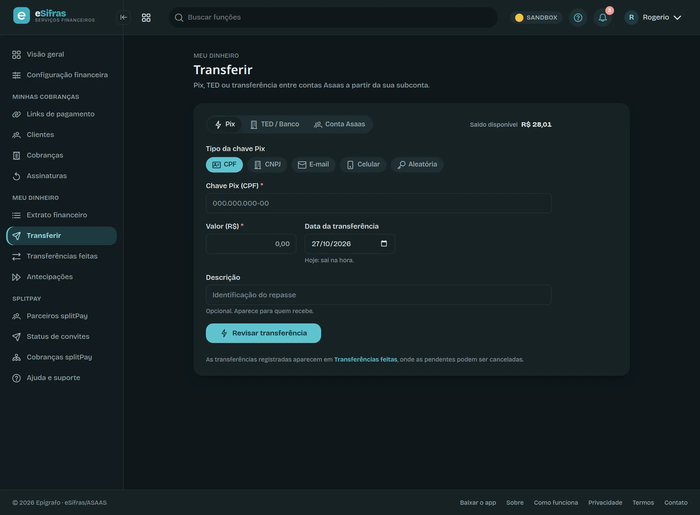Open the transfer date picker field
The width and height of the screenshot is (700, 515).
(350, 244)
